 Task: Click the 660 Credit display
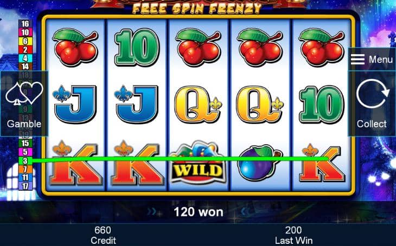tap(103, 235)
